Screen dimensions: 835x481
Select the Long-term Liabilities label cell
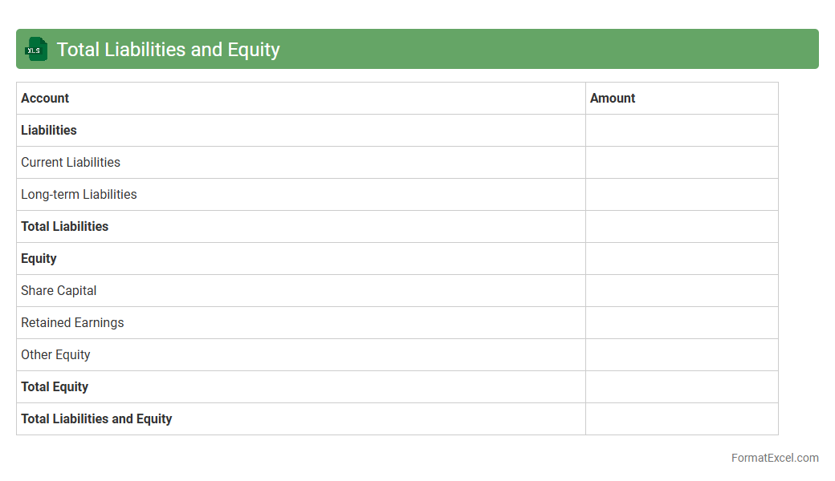point(79,194)
